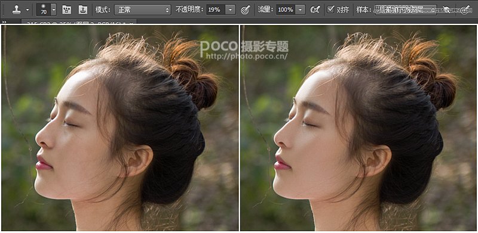The width and height of the screenshot is (478, 233).
Task: Toggle the Clone Source panel icon
Action: coord(82,10)
